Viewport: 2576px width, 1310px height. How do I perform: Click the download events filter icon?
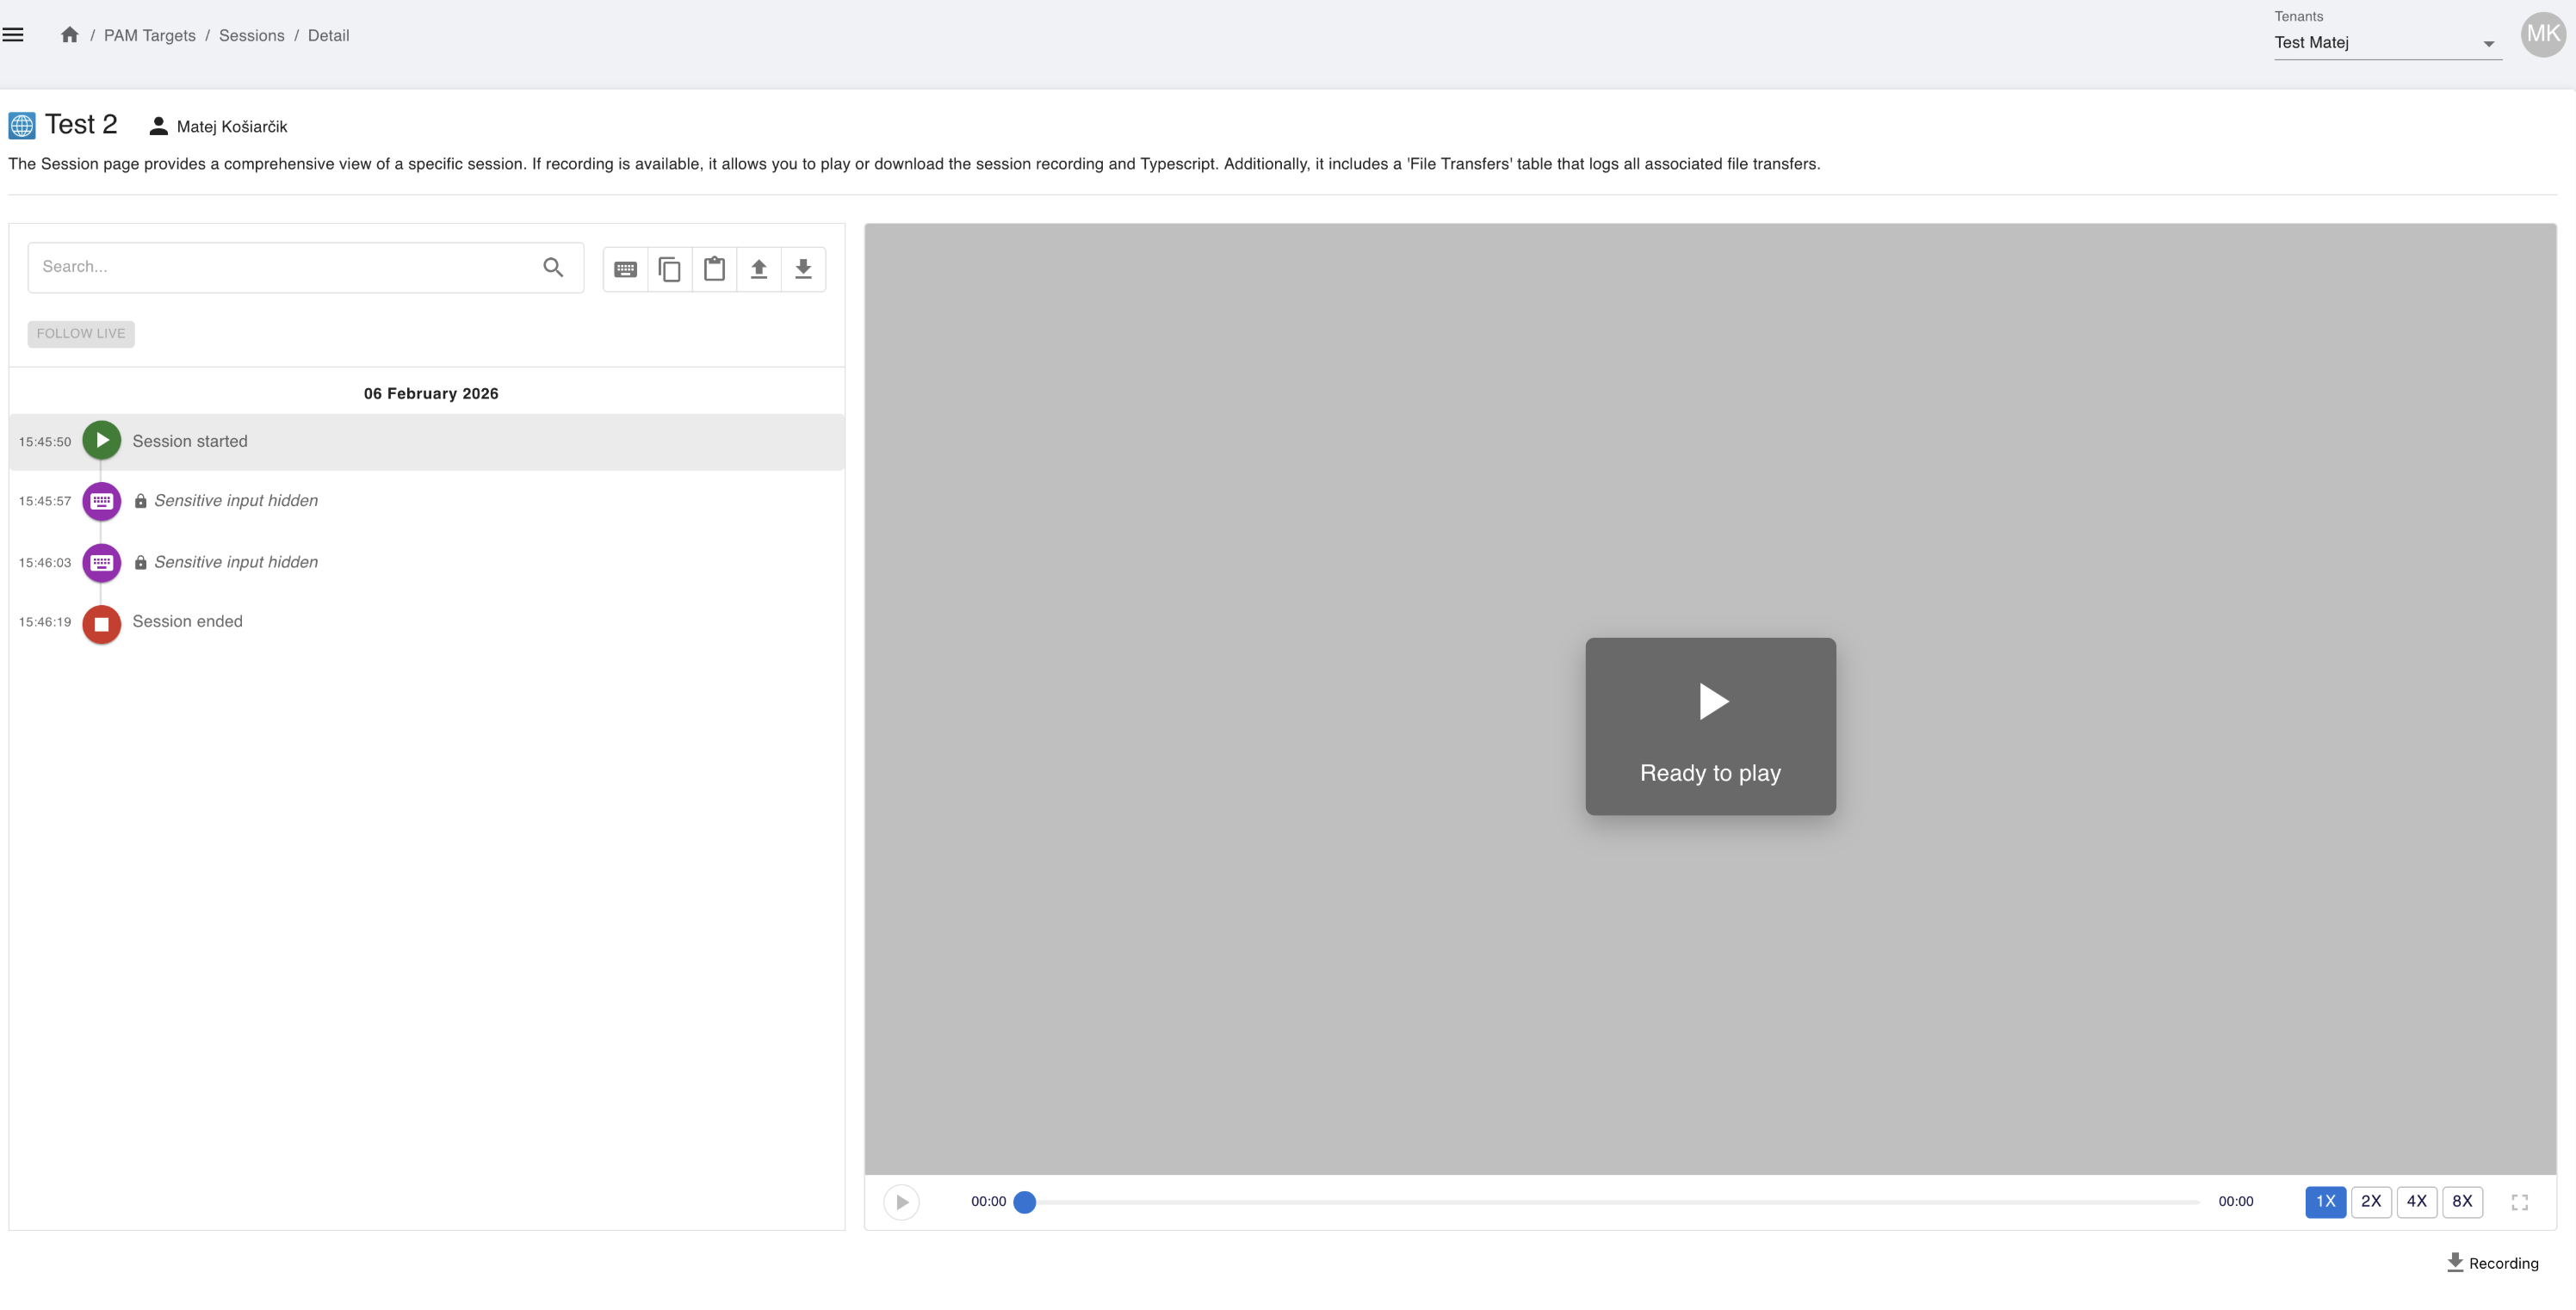click(803, 269)
